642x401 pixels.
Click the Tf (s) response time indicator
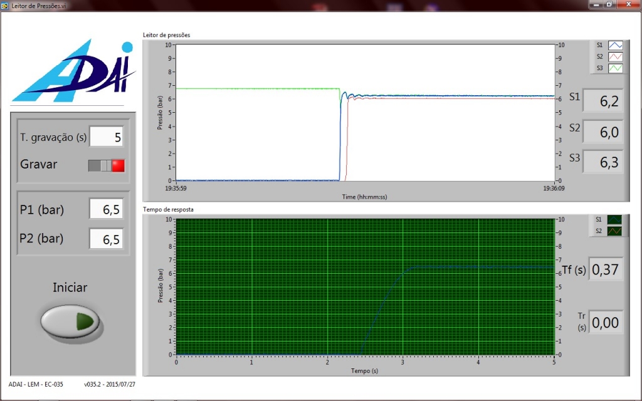606,269
